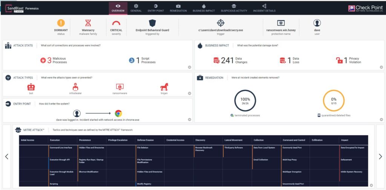Select the infostealer attack type icon
This screenshot has width=386, height=190.
[75, 87]
